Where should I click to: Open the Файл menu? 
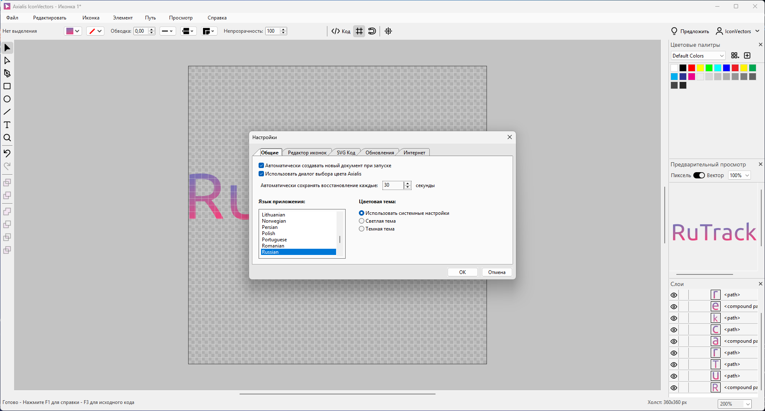click(12, 18)
